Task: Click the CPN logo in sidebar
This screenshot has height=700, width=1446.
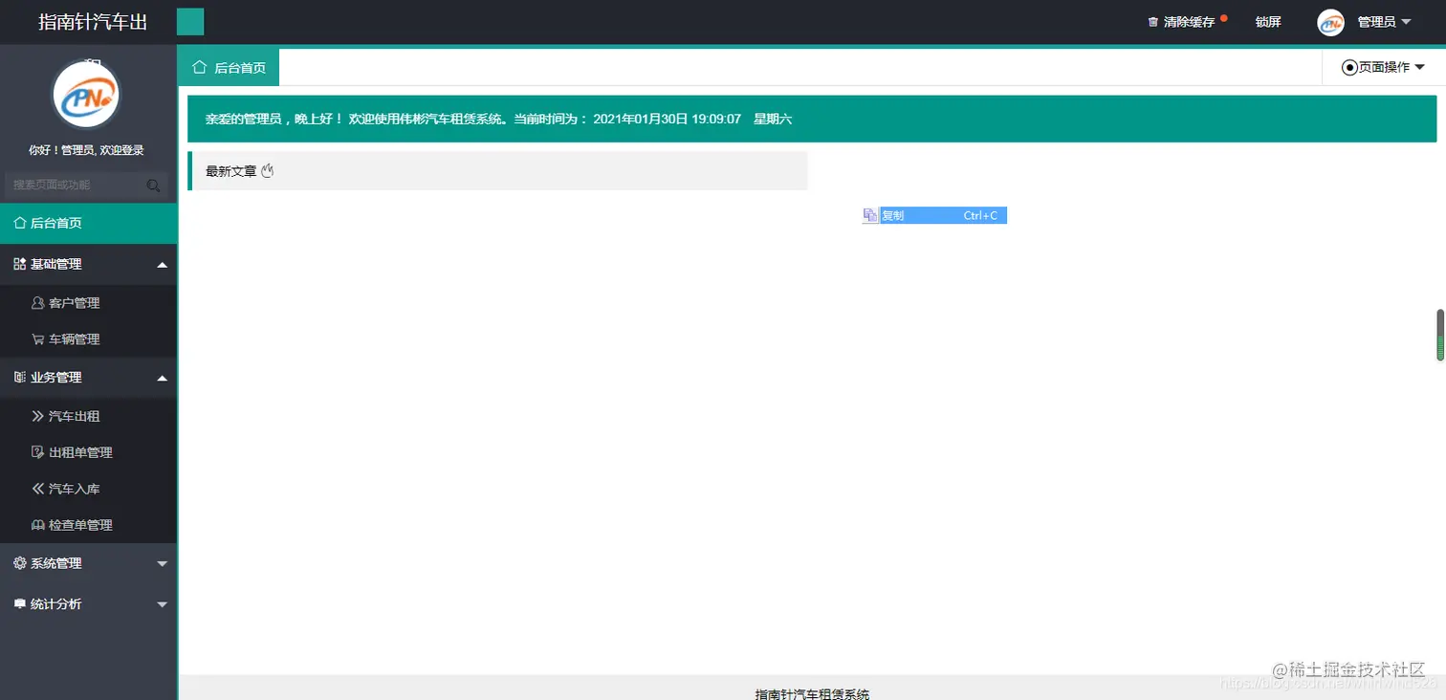Action: click(86, 94)
